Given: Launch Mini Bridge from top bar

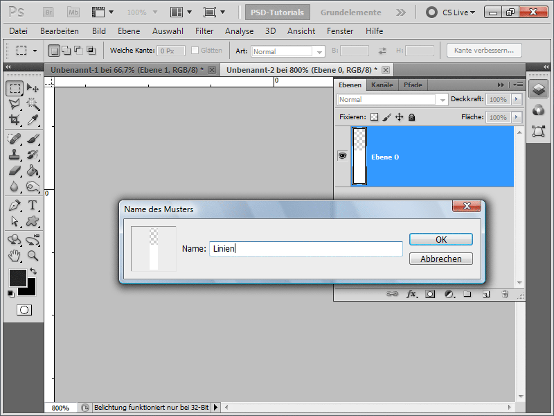Looking at the screenshot, I should coord(73,12).
